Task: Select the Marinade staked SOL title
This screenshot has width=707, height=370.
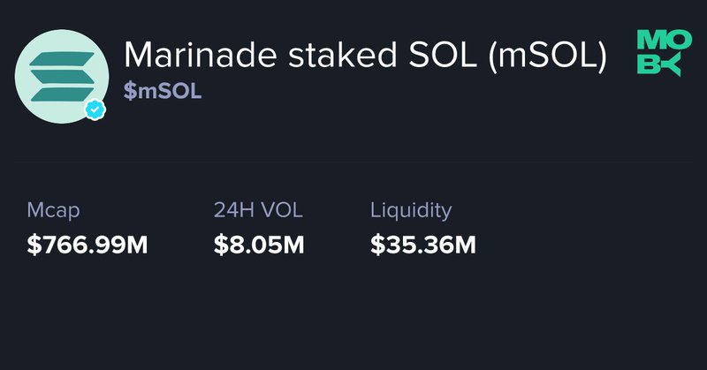Action: [x=365, y=55]
